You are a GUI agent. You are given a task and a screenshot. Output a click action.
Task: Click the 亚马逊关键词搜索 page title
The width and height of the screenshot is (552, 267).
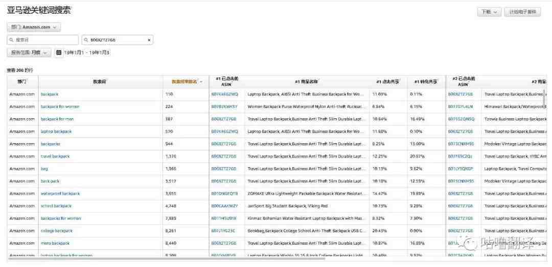[39, 11]
